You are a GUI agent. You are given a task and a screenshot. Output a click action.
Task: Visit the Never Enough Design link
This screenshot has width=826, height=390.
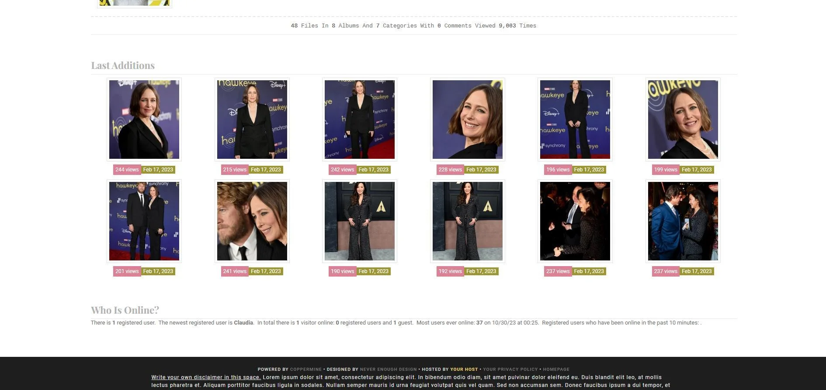(x=388, y=369)
